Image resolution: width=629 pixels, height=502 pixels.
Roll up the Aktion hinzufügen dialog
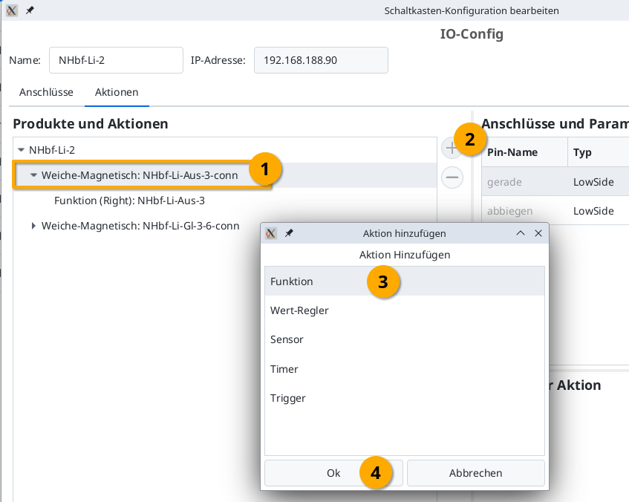point(521,233)
